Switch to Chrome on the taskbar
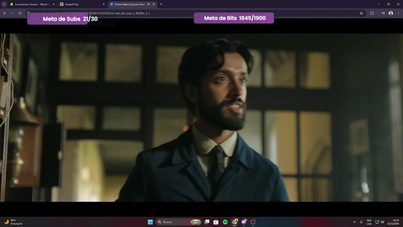Screen dimensions: 403x227 (235, 222)
